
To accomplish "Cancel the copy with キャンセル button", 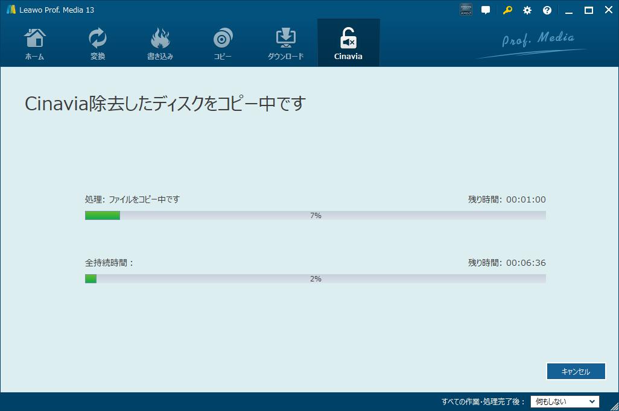I will click(x=576, y=371).
